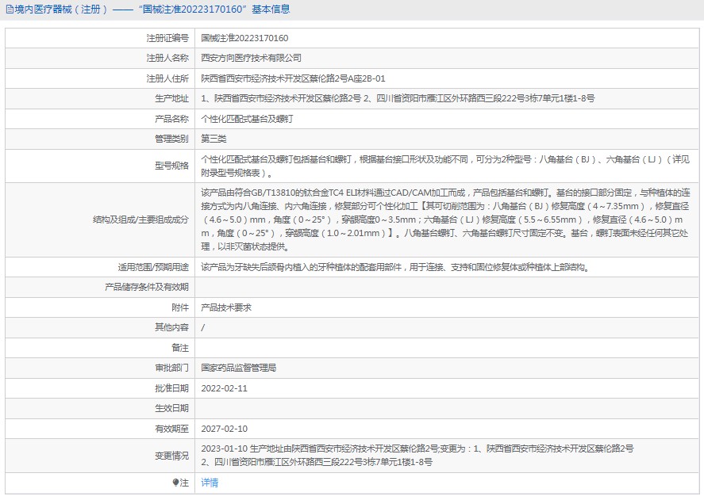Click the 有效期至 label

[172, 429]
